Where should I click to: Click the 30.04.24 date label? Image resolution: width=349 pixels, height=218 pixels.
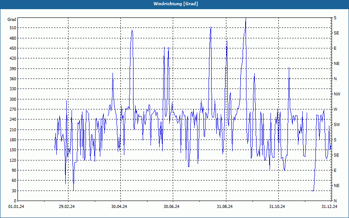pos(119,207)
